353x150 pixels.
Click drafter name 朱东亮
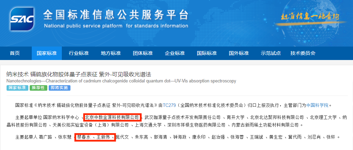click(x=141, y=137)
